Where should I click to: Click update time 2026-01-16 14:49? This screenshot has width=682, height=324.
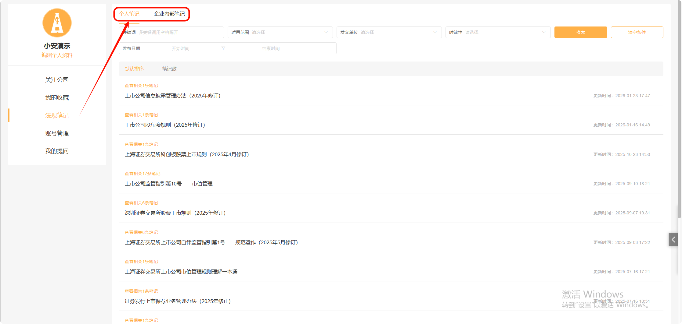tap(622, 125)
